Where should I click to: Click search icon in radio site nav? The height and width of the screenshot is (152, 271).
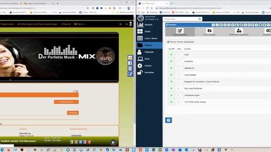121,24
